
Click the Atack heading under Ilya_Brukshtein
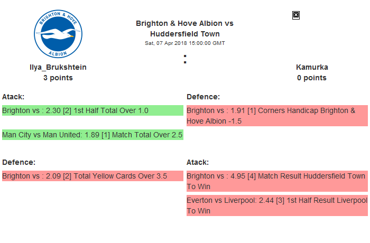pos(13,97)
